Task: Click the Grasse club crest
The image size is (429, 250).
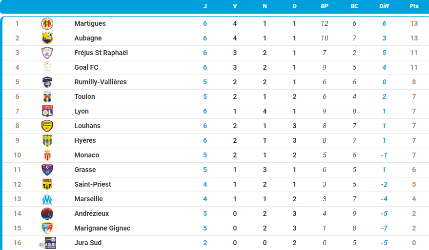Action: (x=47, y=170)
